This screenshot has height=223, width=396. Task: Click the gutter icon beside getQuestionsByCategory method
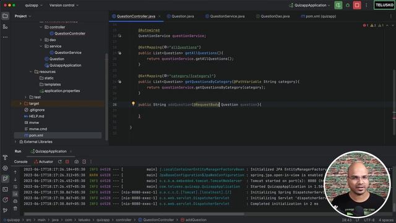pos(119,82)
